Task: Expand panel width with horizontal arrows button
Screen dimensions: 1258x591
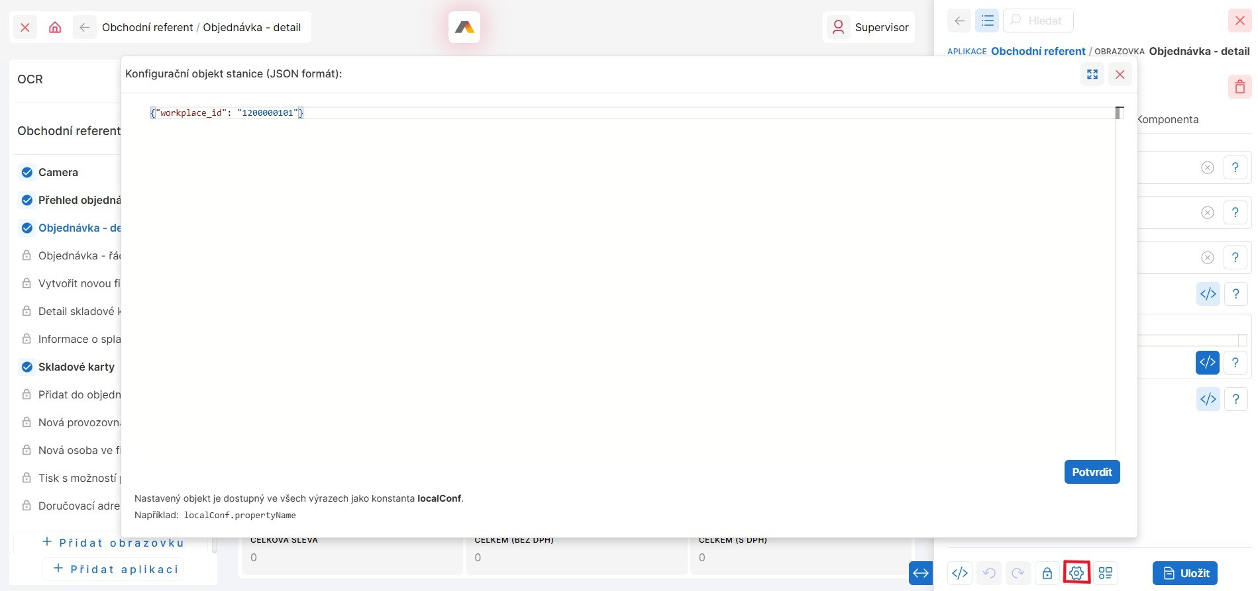Action: coord(921,573)
